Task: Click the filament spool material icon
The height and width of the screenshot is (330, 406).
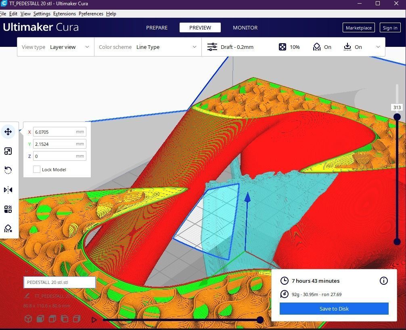Action: 284,294
